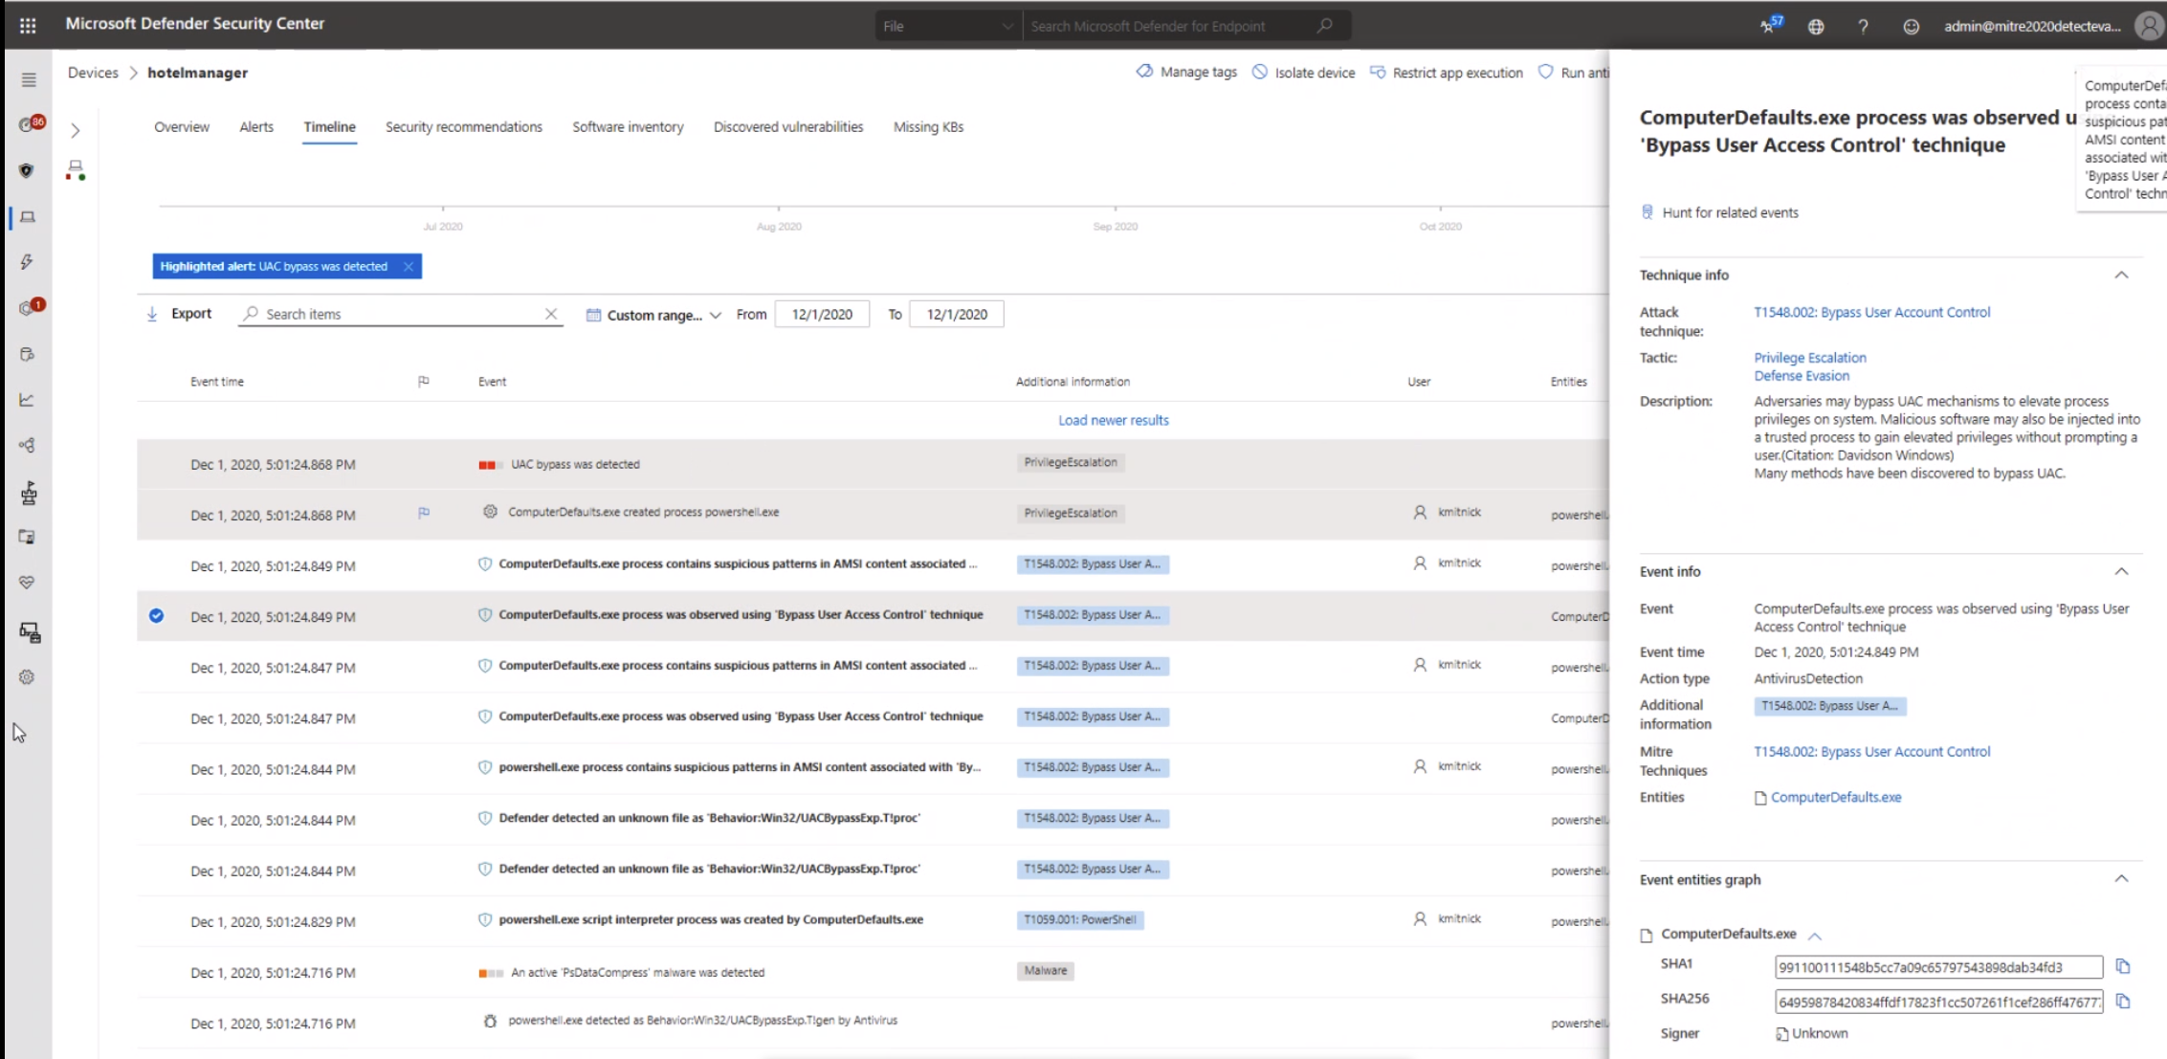Open the Discovered vulnerabilities tab

pos(788,126)
